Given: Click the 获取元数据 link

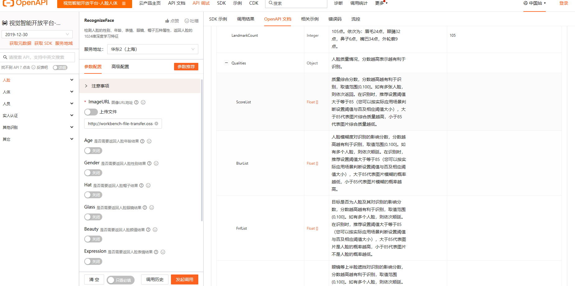Looking at the screenshot, I should 20,43.
